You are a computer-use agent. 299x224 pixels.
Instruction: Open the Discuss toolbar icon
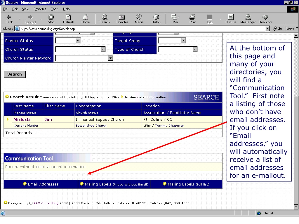point(231,19)
